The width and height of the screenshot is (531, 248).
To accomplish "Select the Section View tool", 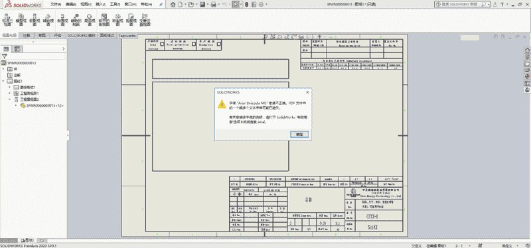I will [62, 20].
